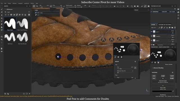Viewport: 180px width, 101px height.
Task: Click Restore defaults button
Action: point(169,65)
